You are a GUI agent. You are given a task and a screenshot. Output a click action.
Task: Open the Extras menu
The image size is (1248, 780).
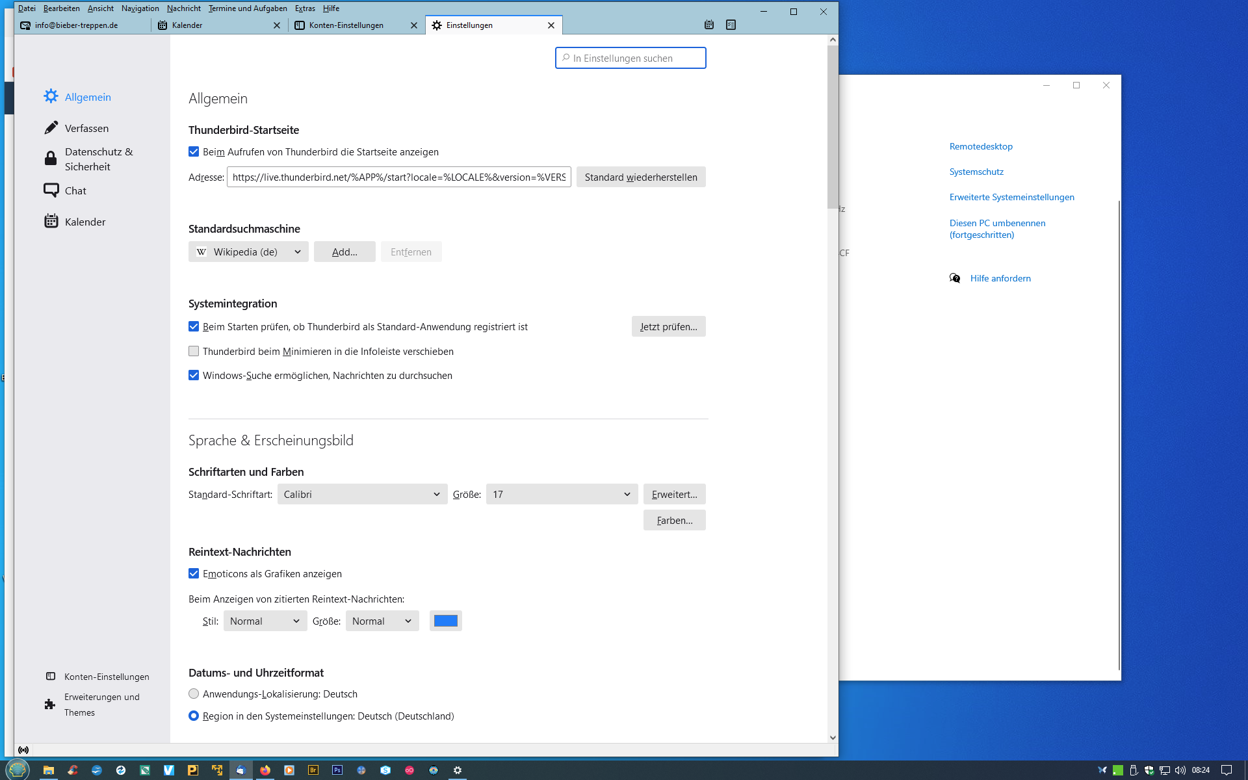[305, 8]
